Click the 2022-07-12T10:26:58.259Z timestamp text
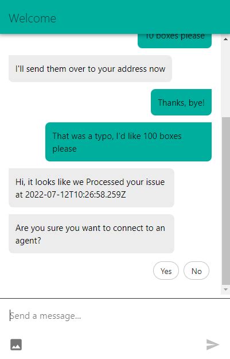The image size is (230, 359). [76, 195]
